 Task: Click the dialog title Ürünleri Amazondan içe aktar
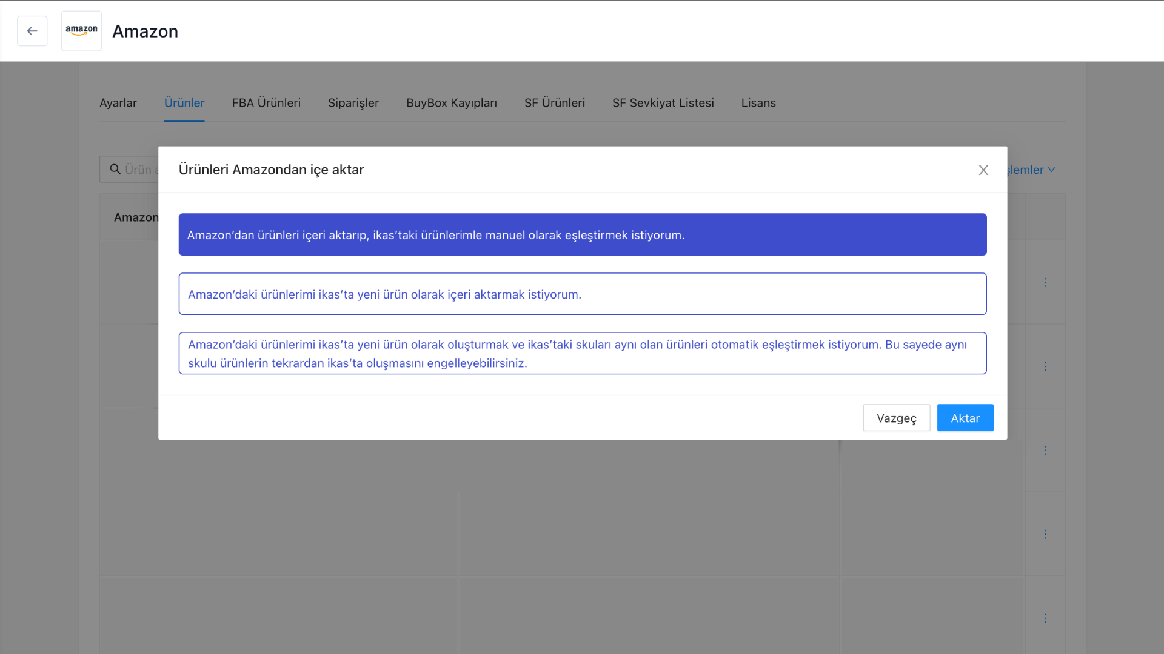(x=271, y=170)
